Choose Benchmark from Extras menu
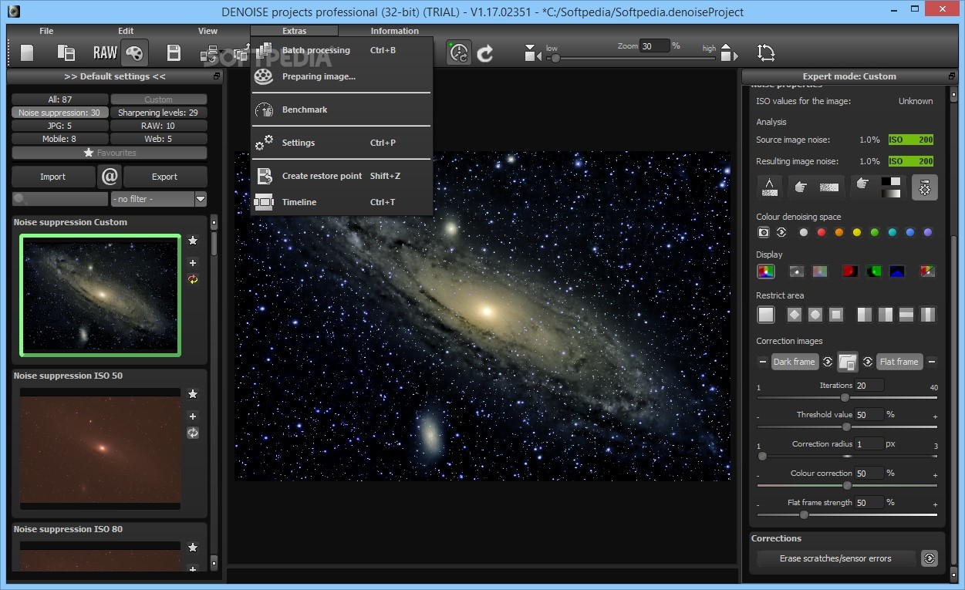Image resolution: width=965 pixels, height=590 pixels. pyautogui.click(x=342, y=110)
